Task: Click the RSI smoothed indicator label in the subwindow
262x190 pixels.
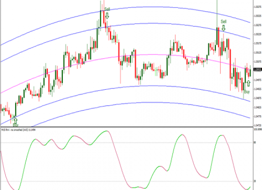Action: coord(19,130)
